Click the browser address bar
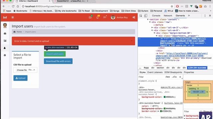The image size is (213, 119). 95,6
